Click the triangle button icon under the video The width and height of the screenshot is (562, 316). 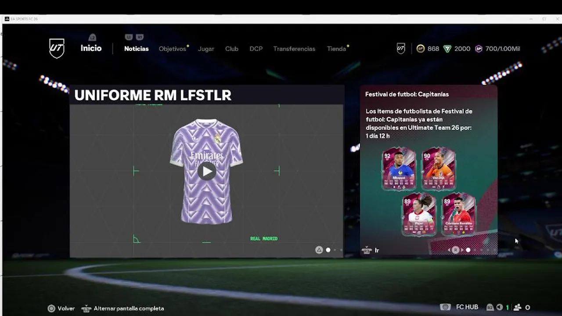click(319, 250)
